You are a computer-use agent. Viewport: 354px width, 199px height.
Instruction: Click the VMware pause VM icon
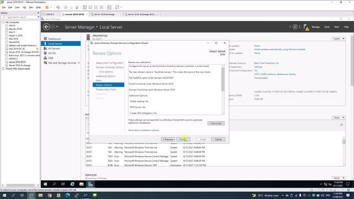pos(47,7)
